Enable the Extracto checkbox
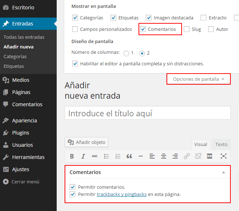Viewport: 239px width, 211px height. (x=203, y=18)
